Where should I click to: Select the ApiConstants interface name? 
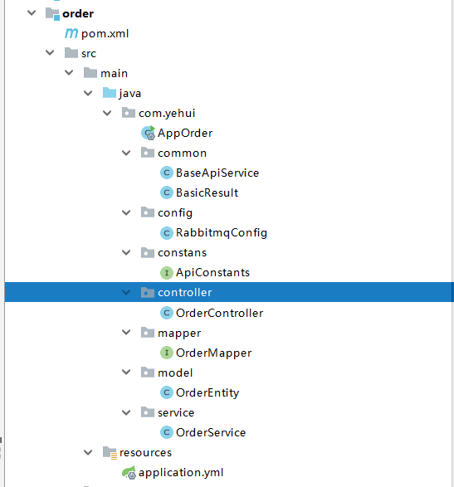tap(212, 273)
